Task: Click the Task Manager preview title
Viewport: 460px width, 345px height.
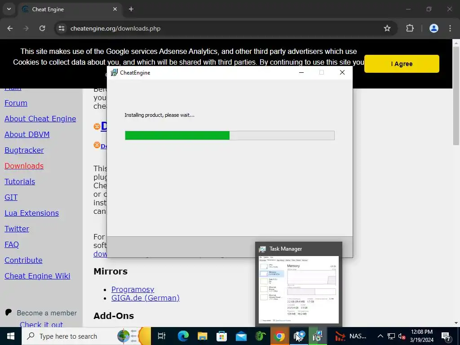Action: pyautogui.click(x=285, y=249)
